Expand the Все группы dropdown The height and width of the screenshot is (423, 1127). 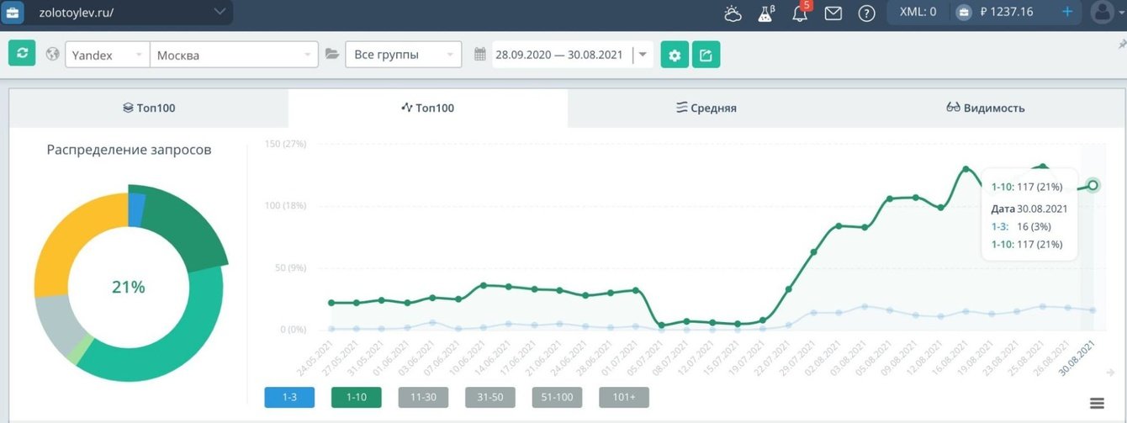[x=404, y=55]
